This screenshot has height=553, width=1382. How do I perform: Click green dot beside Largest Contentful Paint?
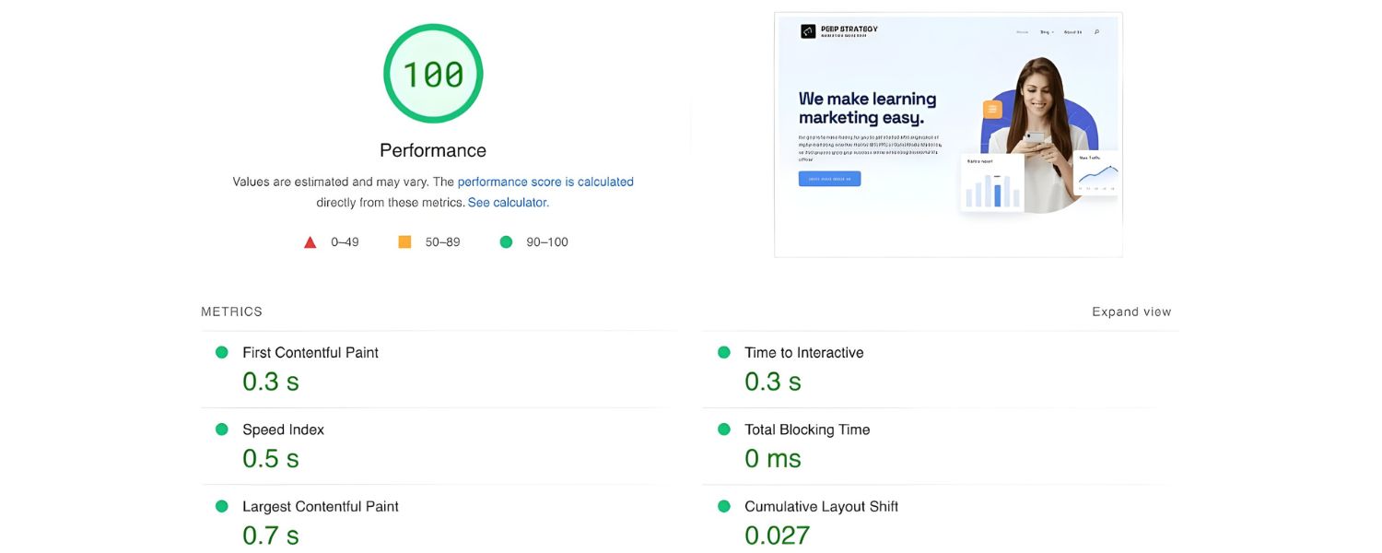click(222, 506)
